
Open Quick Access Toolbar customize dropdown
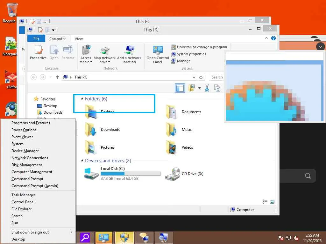click(x=53, y=30)
